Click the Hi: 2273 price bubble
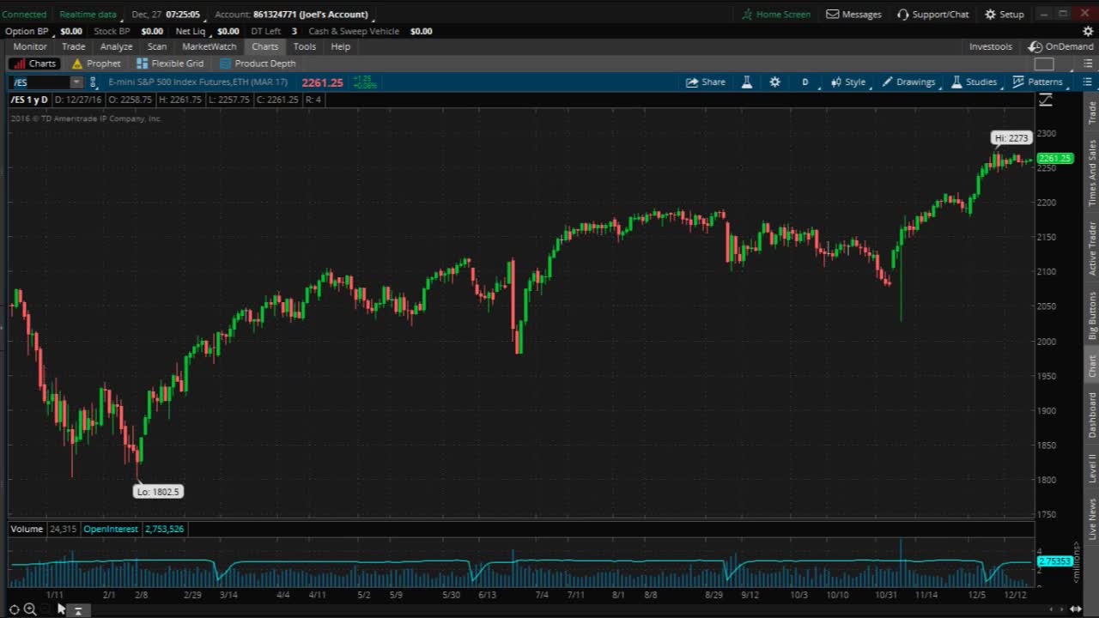 pyautogui.click(x=1011, y=138)
